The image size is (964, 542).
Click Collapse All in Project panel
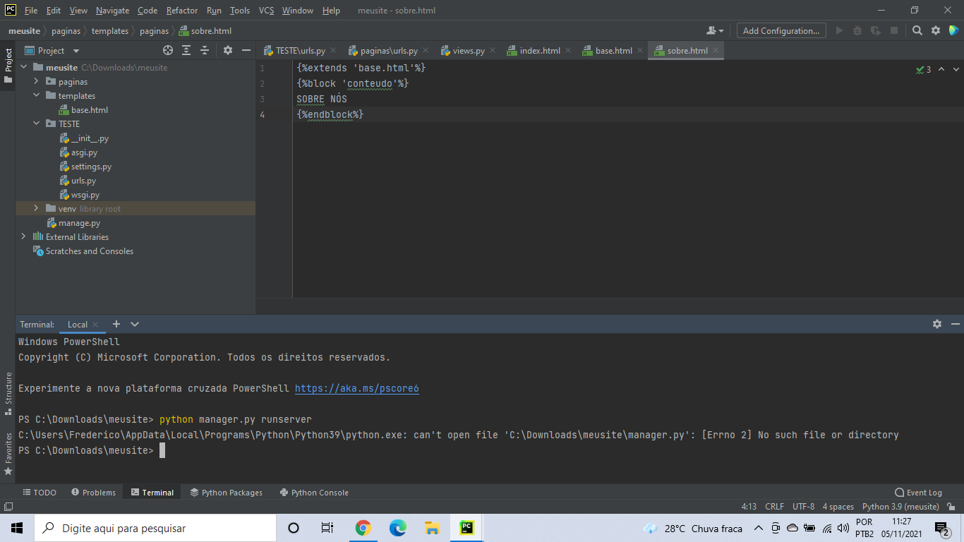click(205, 50)
